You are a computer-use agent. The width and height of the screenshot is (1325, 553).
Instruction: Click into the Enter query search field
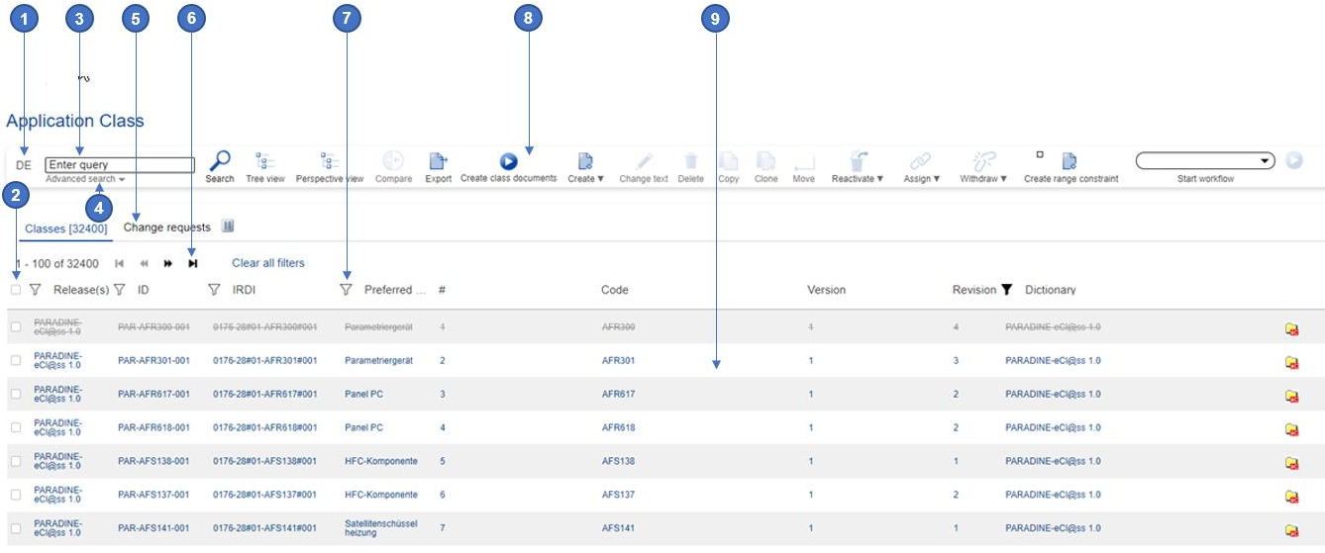click(119, 165)
